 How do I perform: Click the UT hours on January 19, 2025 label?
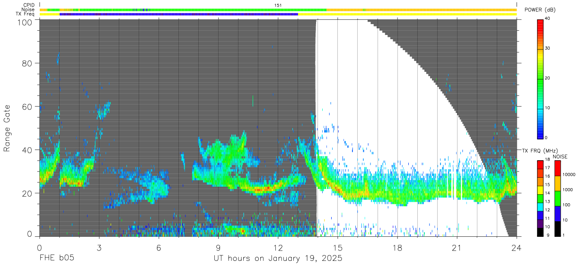click(x=277, y=259)
